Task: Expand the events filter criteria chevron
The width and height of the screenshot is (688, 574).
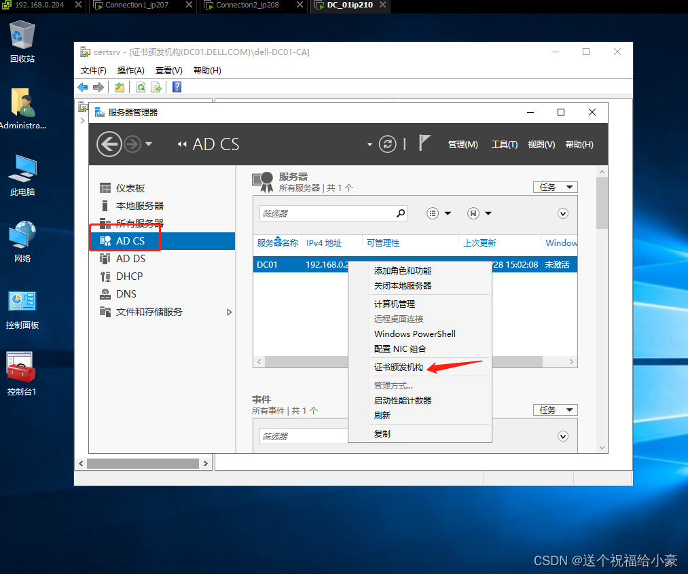Action: 563,436
